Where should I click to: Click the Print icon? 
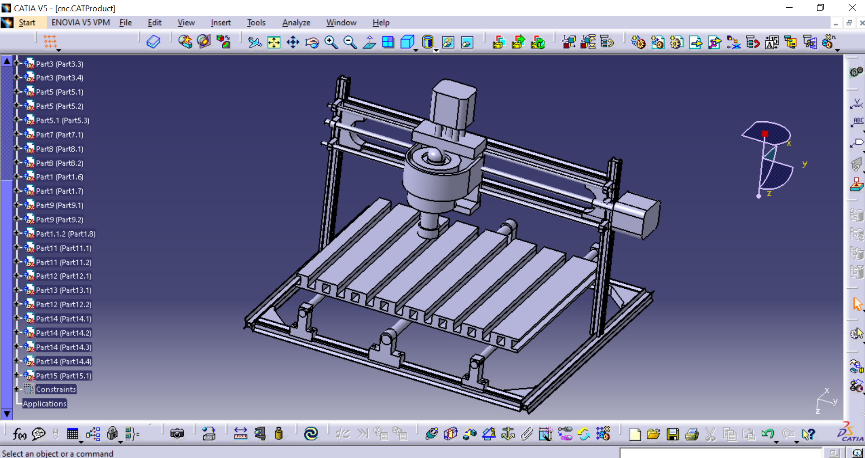click(692, 435)
